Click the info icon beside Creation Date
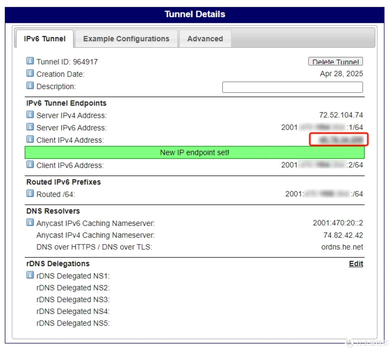The height and width of the screenshot is (351, 392). pyautogui.click(x=30, y=73)
